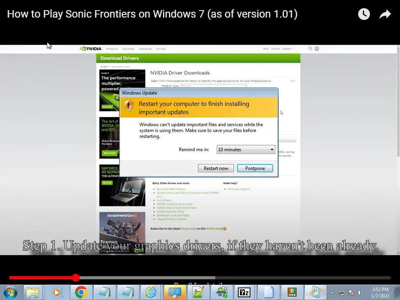Click the NVIDIA site search magnifier icon
Screen dimensions: 400x300
310,48
